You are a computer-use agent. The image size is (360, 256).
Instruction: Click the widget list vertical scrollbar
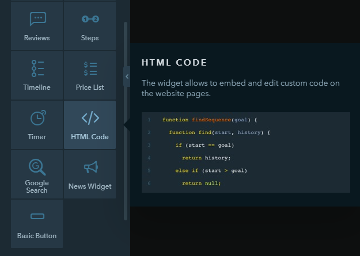pos(126,121)
